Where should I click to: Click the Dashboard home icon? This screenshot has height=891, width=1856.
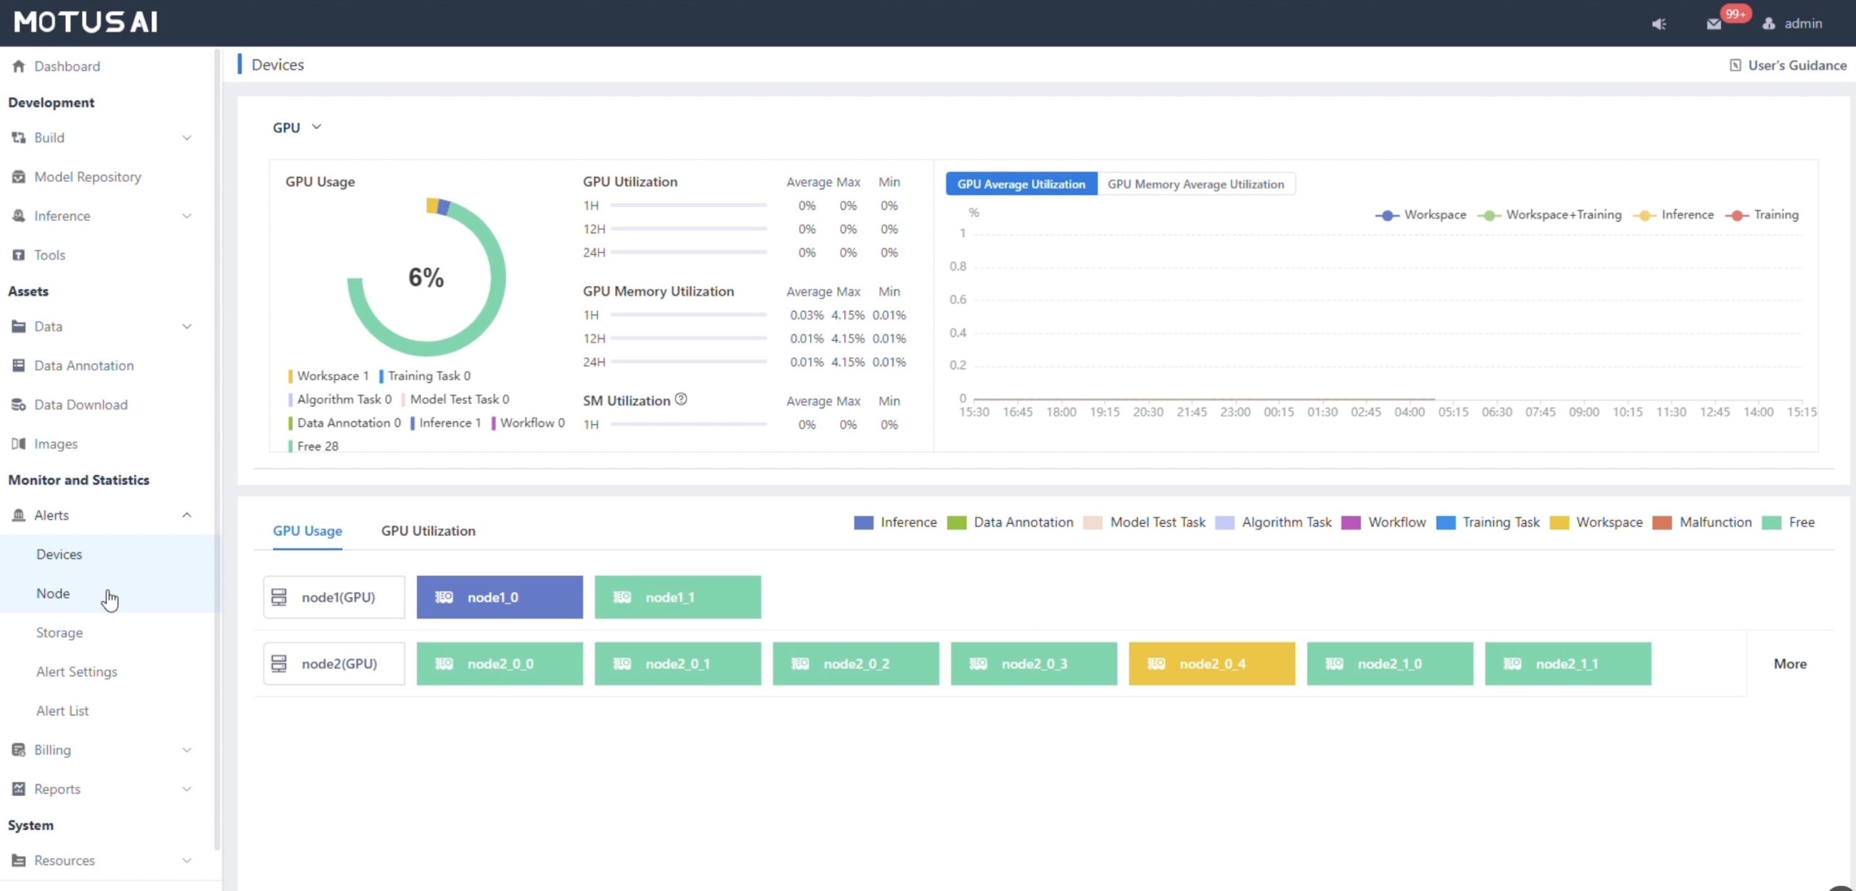click(x=19, y=66)
